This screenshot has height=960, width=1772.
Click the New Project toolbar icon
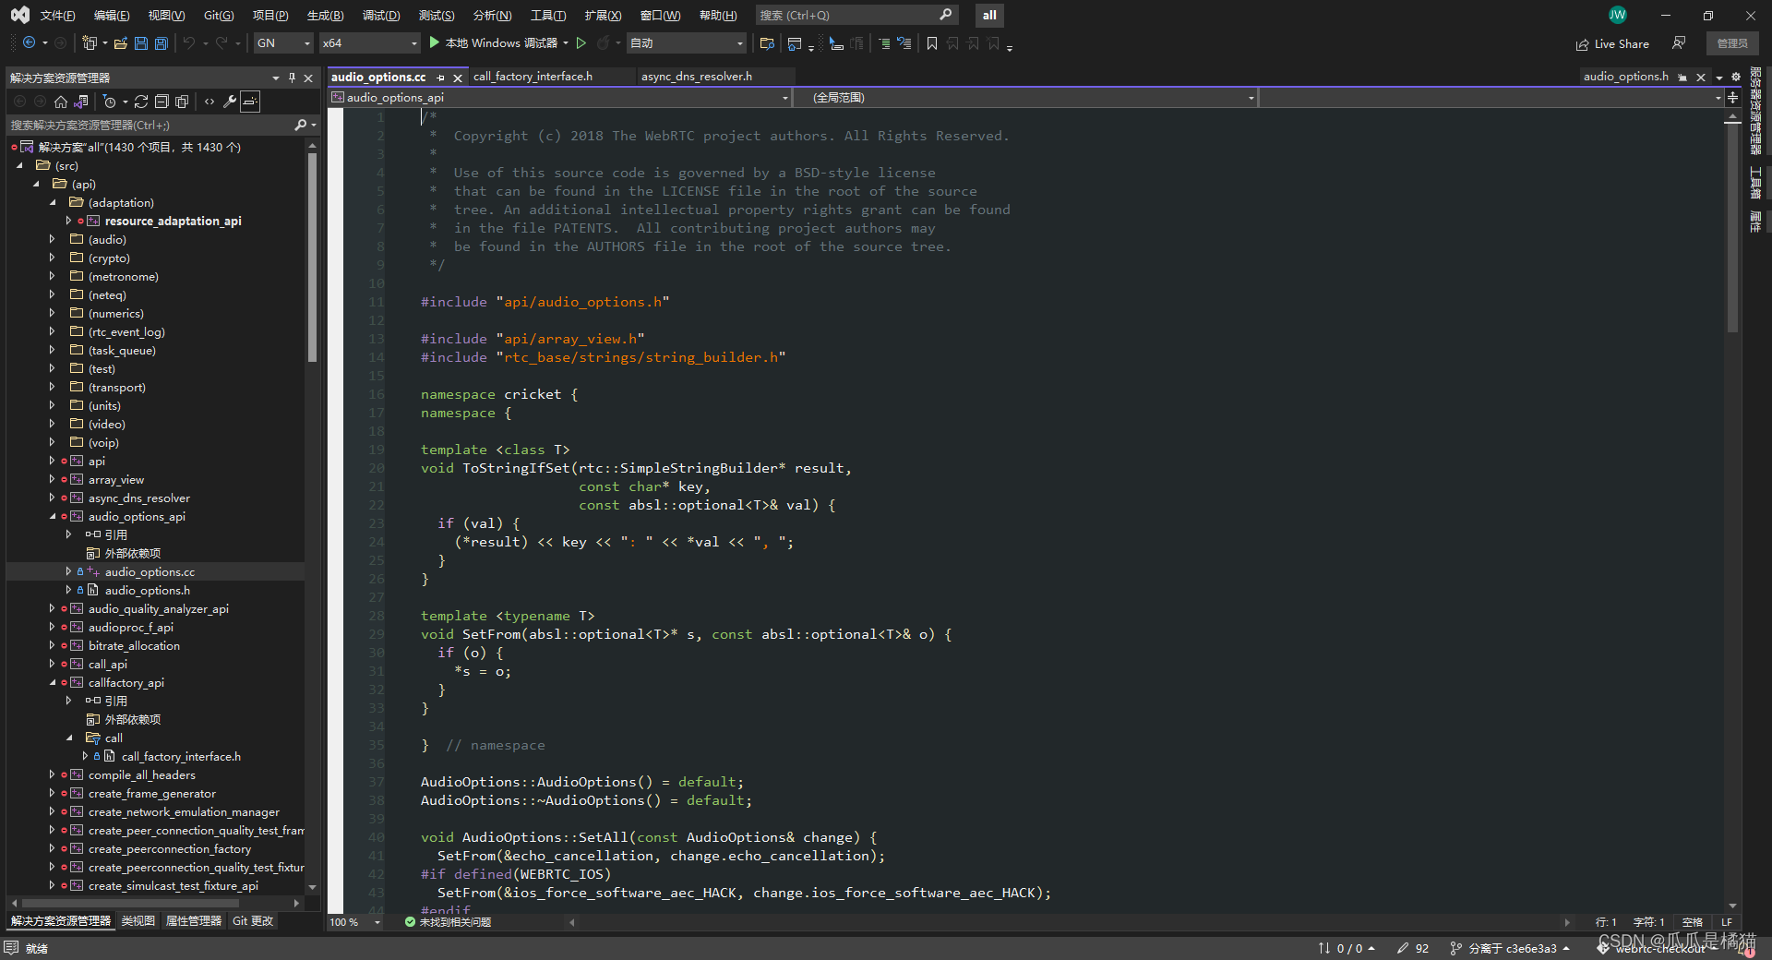click(90, 42)
